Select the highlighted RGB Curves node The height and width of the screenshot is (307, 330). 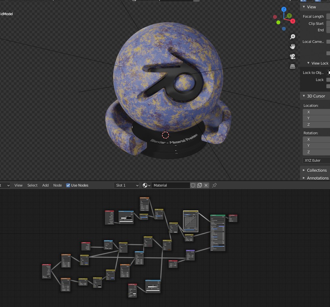[x=191, y=221]
